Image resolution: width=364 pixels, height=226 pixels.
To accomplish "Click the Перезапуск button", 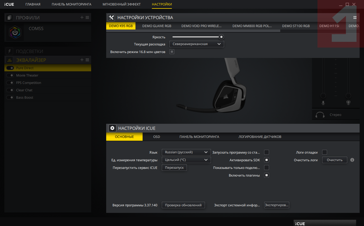I will [x=174, y=168].
